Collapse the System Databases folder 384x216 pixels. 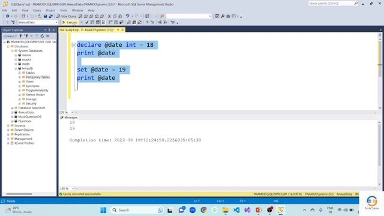12,50
